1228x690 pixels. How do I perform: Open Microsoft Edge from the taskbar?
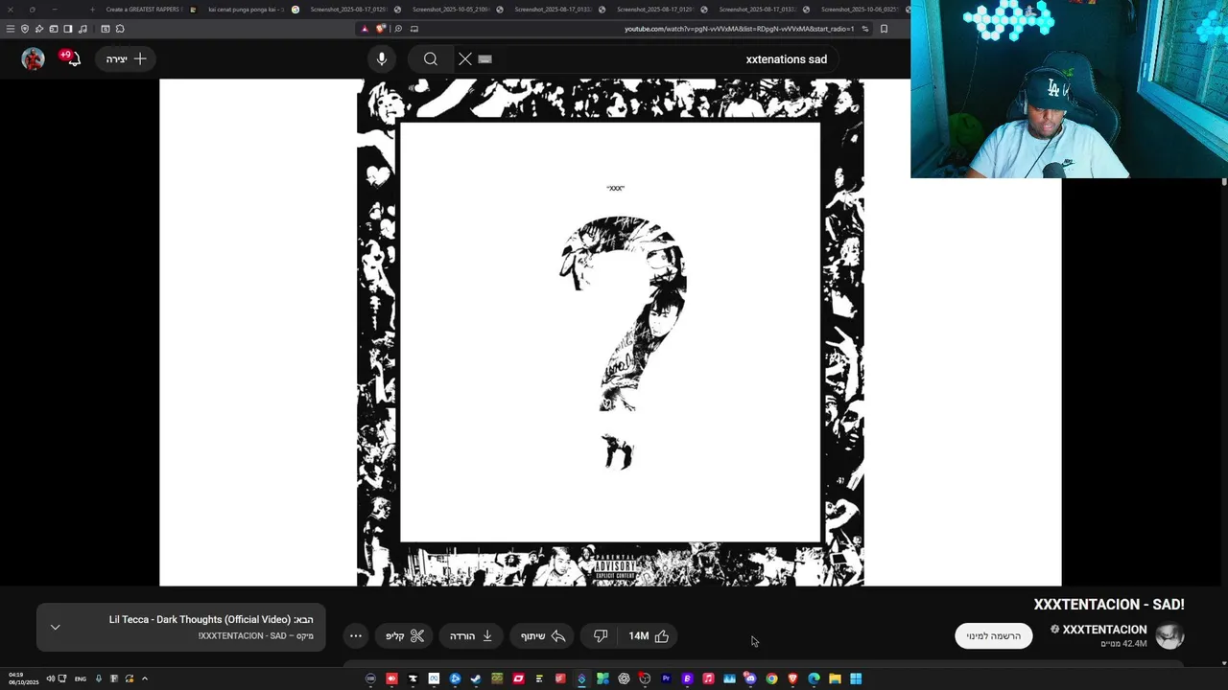click(814, 679)
